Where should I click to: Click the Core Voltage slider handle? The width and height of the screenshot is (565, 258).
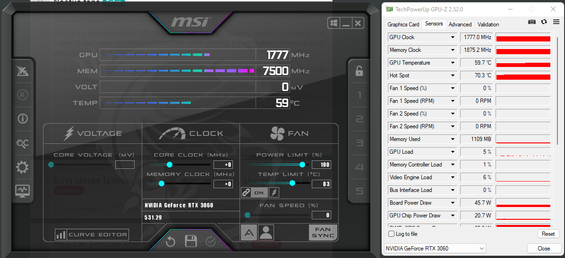51,165
